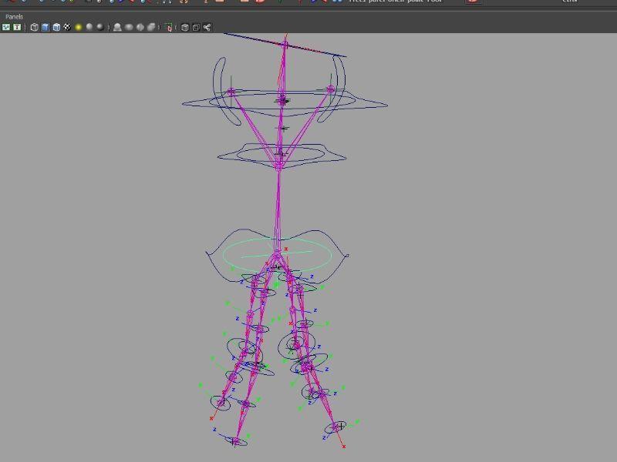Click the dark cube panel icon
The image size is (617, 462).
184,27
